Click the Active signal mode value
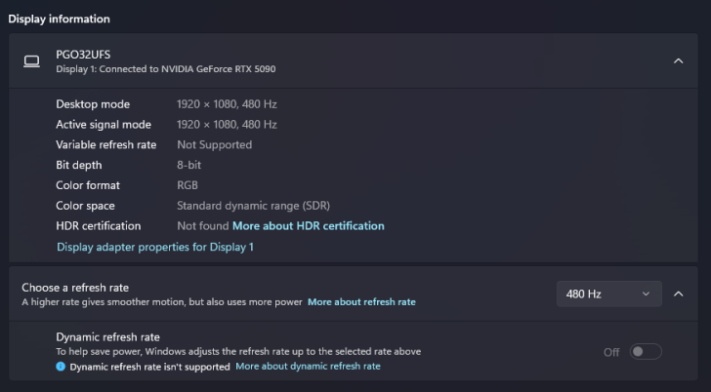The height and width of the screenshot is (392, 711). tap(227, 125)
